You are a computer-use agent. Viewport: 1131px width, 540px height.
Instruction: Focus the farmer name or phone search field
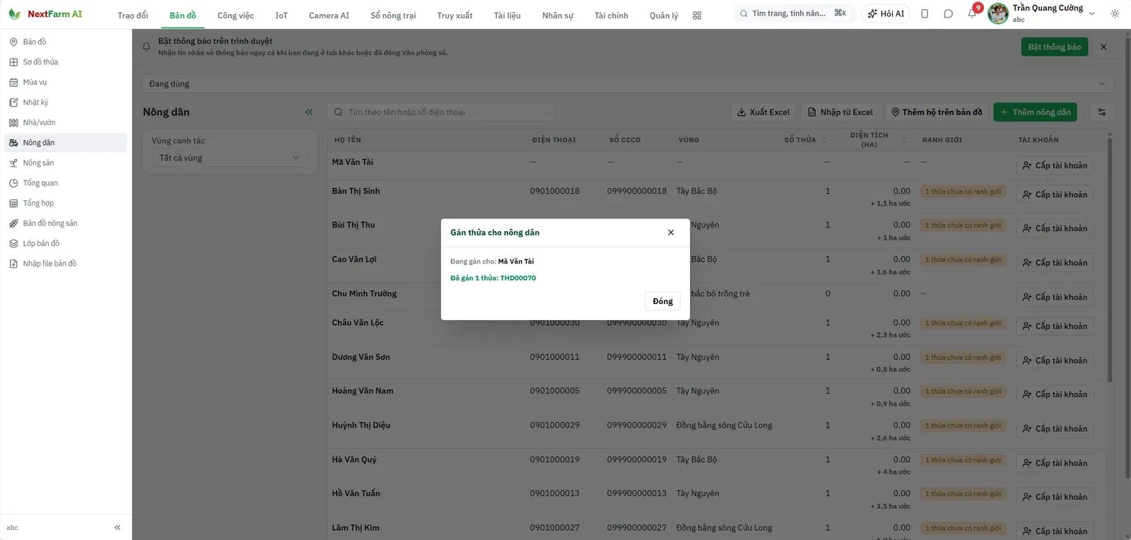pyautogui.click(x=440, y=112)
